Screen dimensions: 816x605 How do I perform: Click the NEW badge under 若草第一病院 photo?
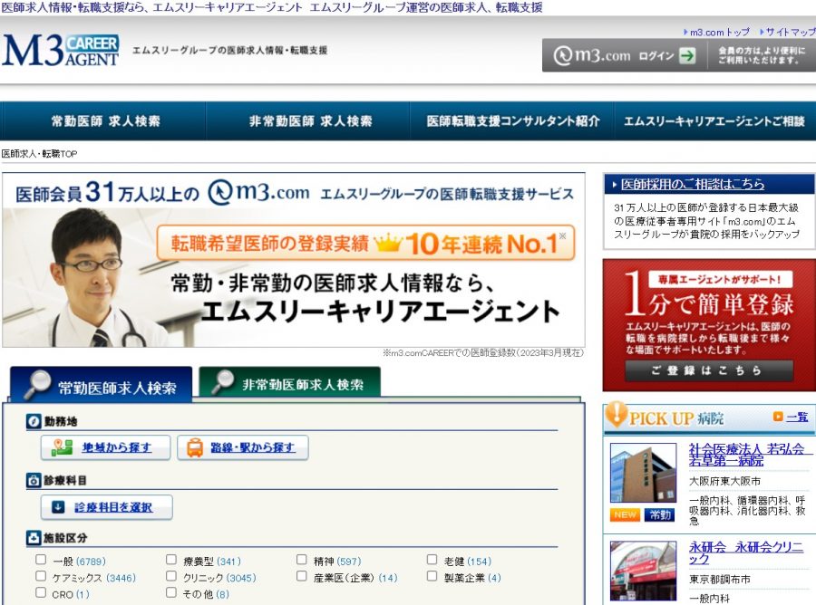625,514
